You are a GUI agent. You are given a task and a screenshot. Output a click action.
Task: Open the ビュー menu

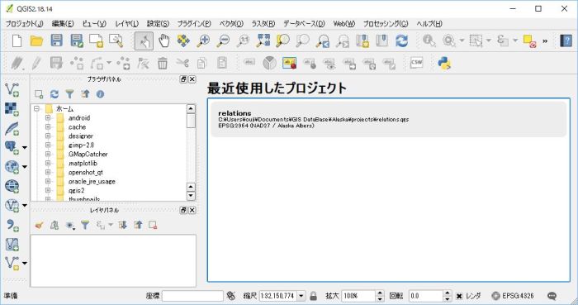click(94, 24)
